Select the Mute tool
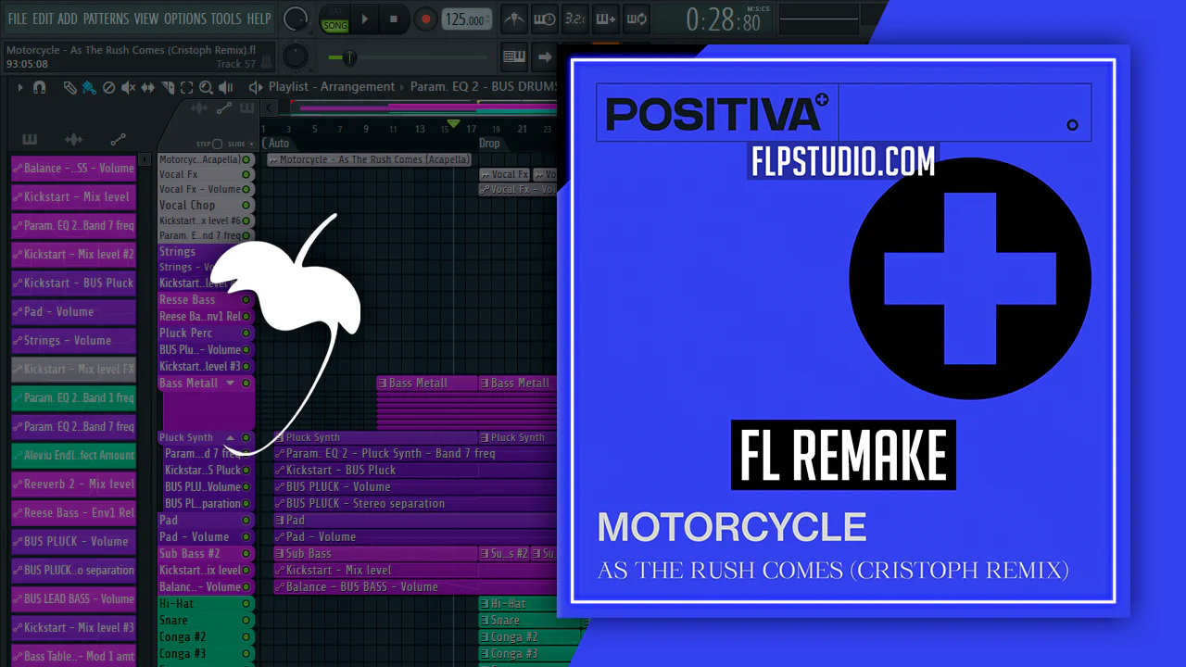The image size is (1186, 667). pos(128,87)
